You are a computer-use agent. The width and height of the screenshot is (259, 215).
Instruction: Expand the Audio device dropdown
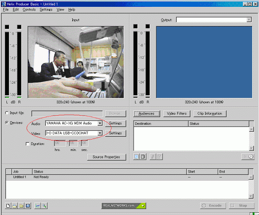coord(100,123)
